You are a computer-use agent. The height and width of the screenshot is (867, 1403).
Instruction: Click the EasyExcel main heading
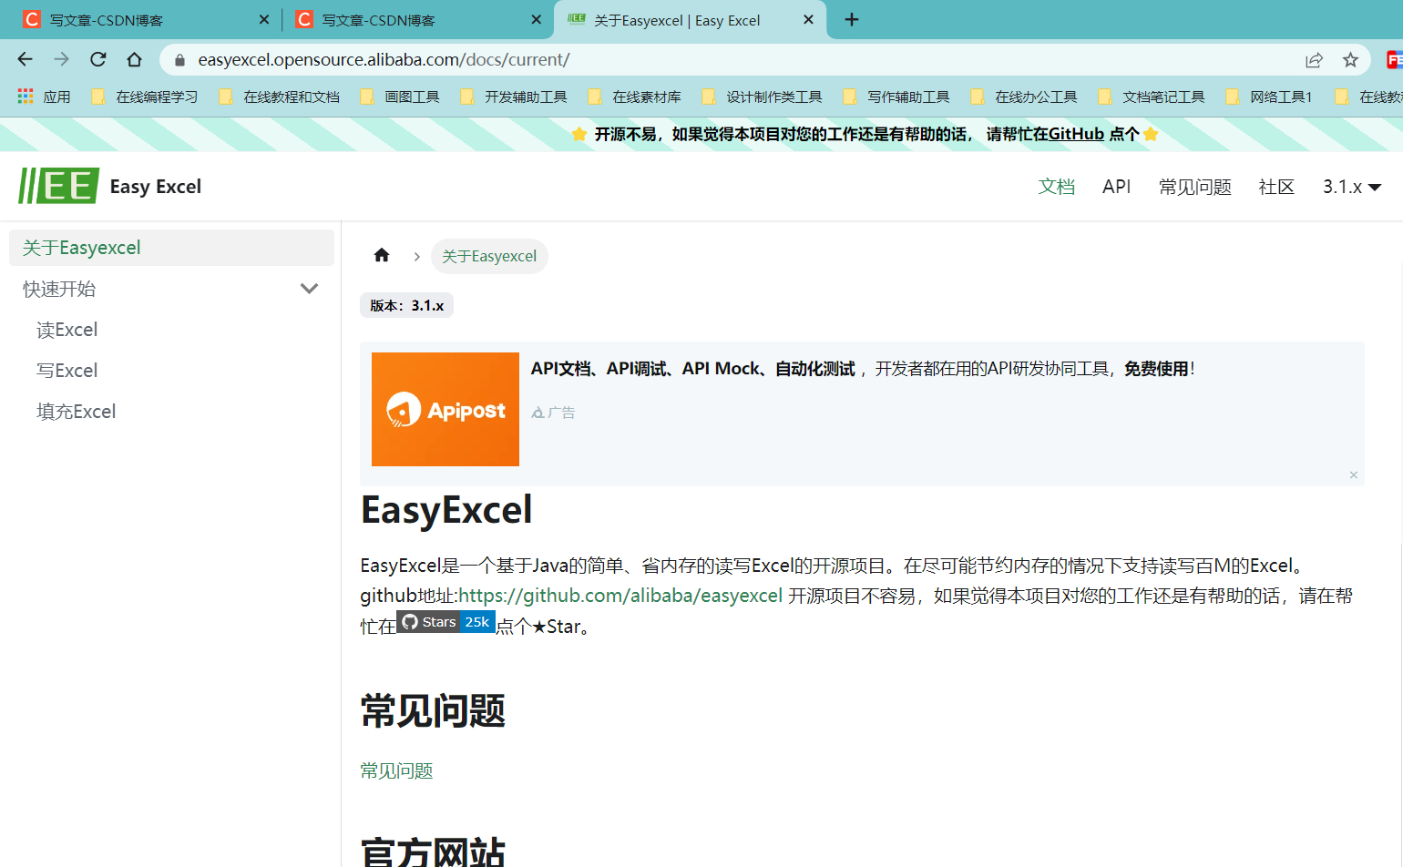tap(446, 510)
